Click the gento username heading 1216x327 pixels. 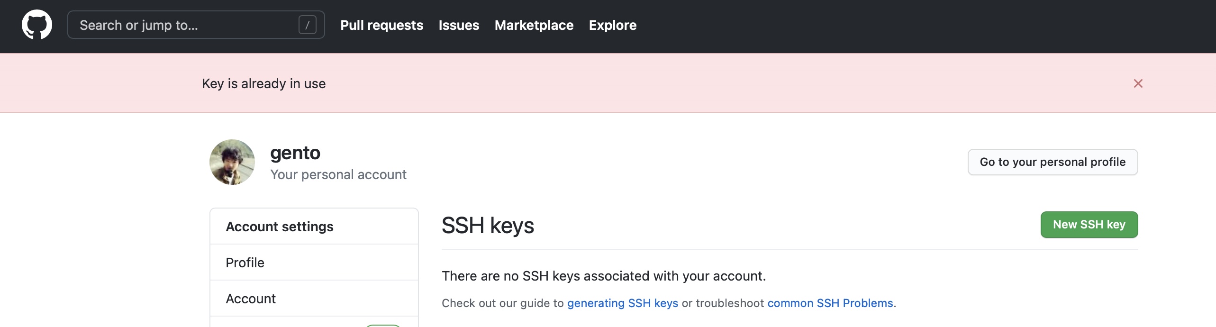coord(295,153)
